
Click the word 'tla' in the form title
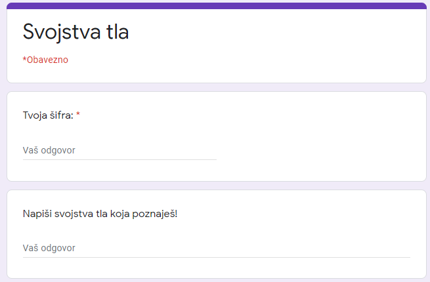118,31
